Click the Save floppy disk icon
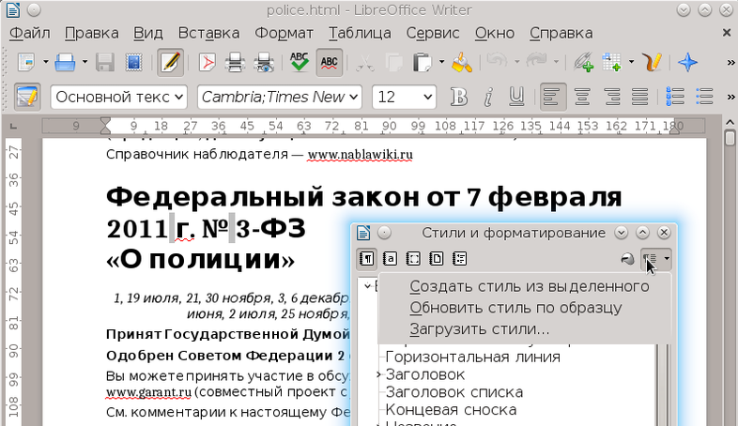Screen dimensions: 738x426 [105, 62]
